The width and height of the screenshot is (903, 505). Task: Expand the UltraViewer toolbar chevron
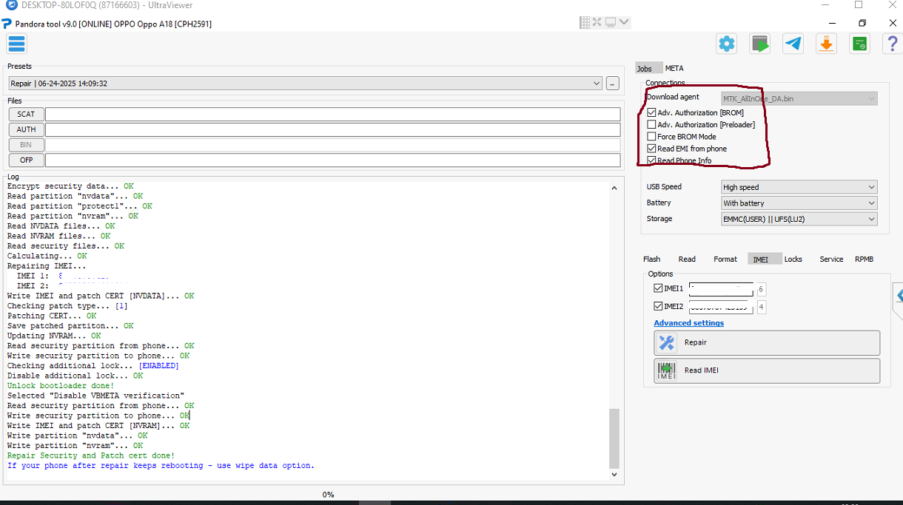624,22
